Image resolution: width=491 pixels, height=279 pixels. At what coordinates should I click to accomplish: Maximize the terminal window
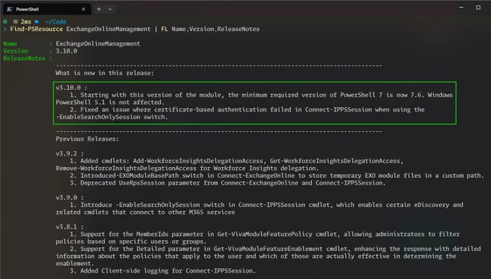[x=478, y=7]
